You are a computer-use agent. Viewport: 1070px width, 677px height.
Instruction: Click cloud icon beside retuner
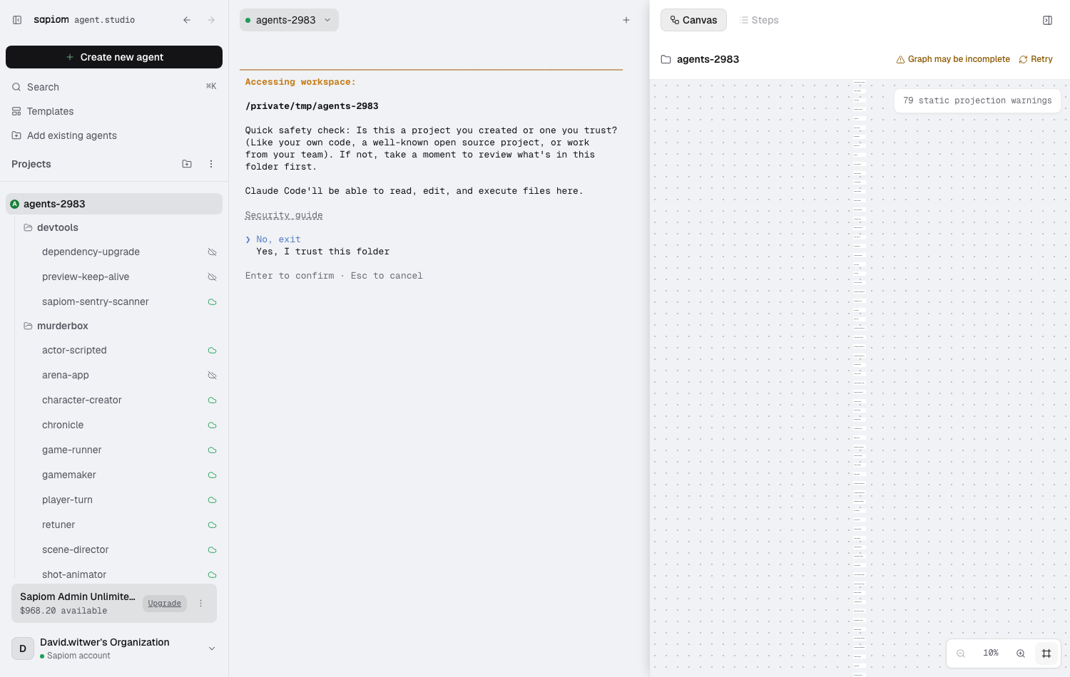coord(212,525)
